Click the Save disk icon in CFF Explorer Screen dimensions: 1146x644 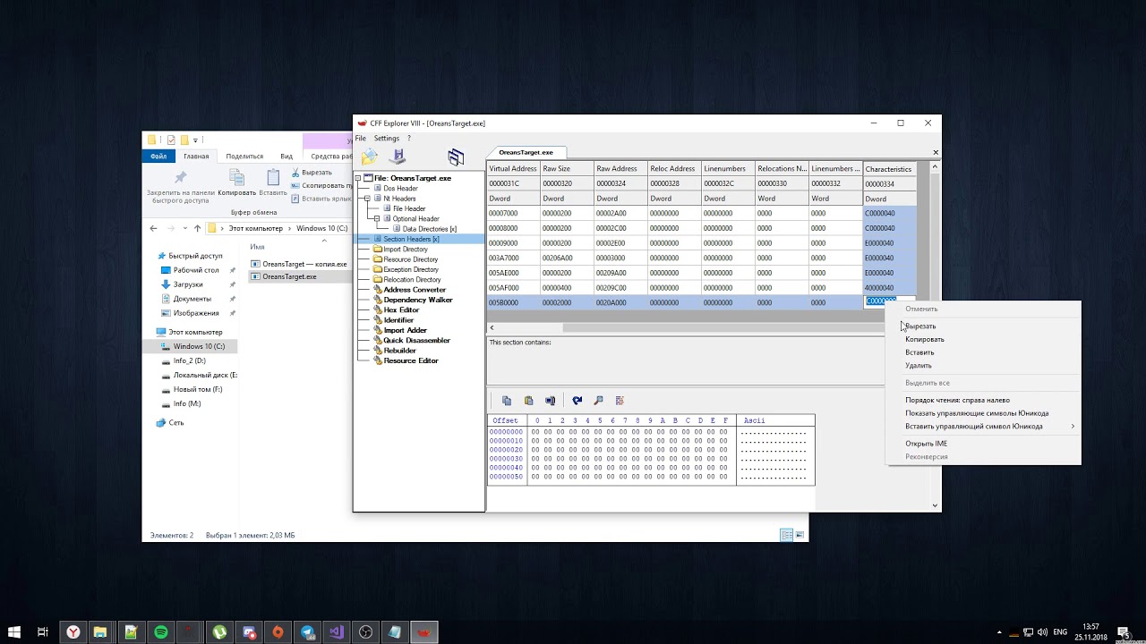click(398, 157)
